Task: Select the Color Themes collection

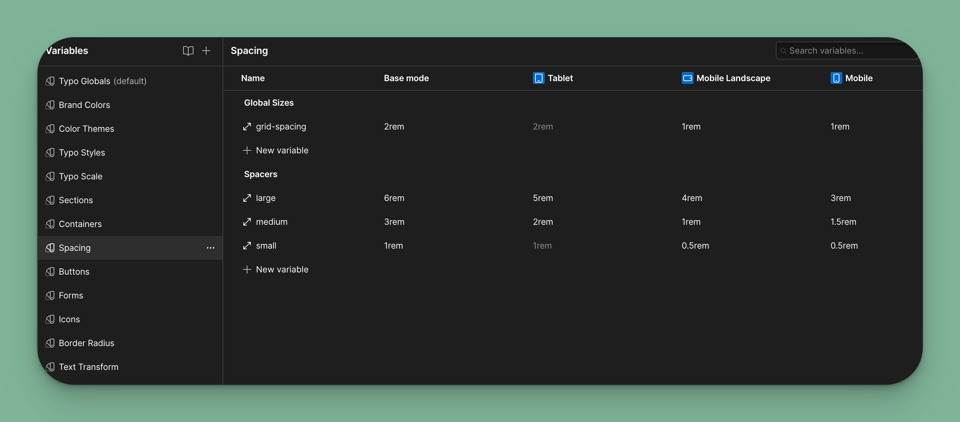Action: (86, 129)
